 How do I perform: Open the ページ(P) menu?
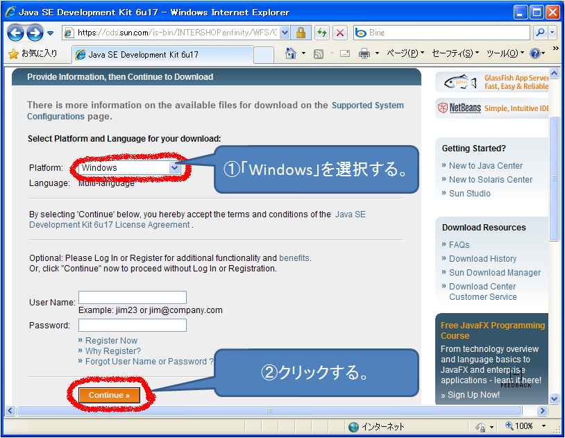[x=405, y=53]
